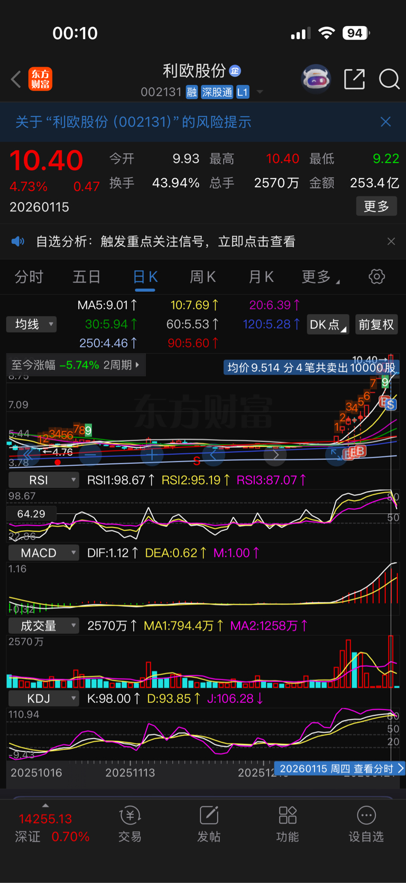Tap the share export icon
This screenshot has width=406, height=883.
pos(355,79)
